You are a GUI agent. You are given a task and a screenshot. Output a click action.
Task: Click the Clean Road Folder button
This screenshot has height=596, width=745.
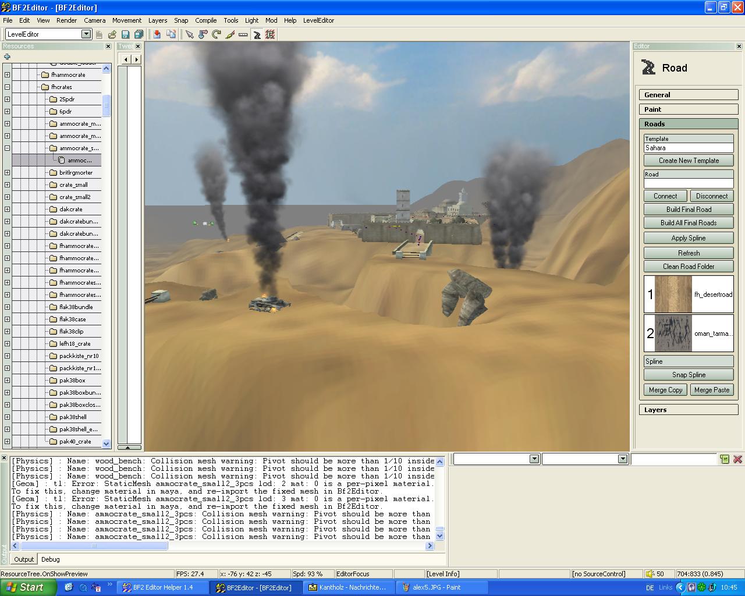(689, 267)
